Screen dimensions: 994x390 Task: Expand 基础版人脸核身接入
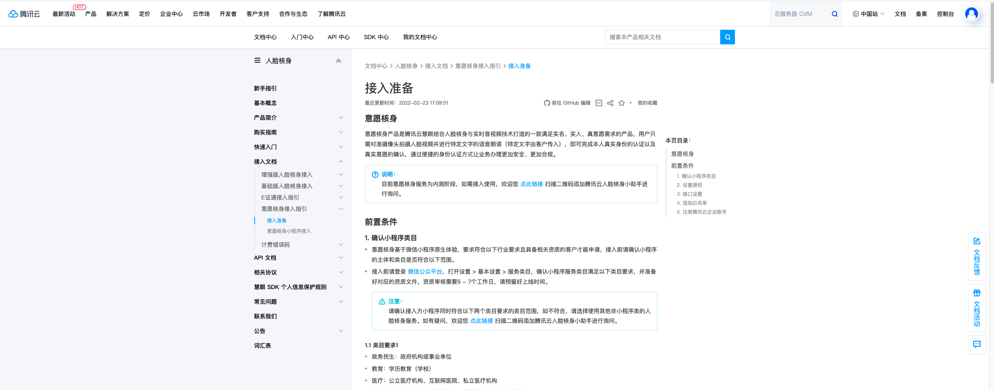(x=341, y=186)
